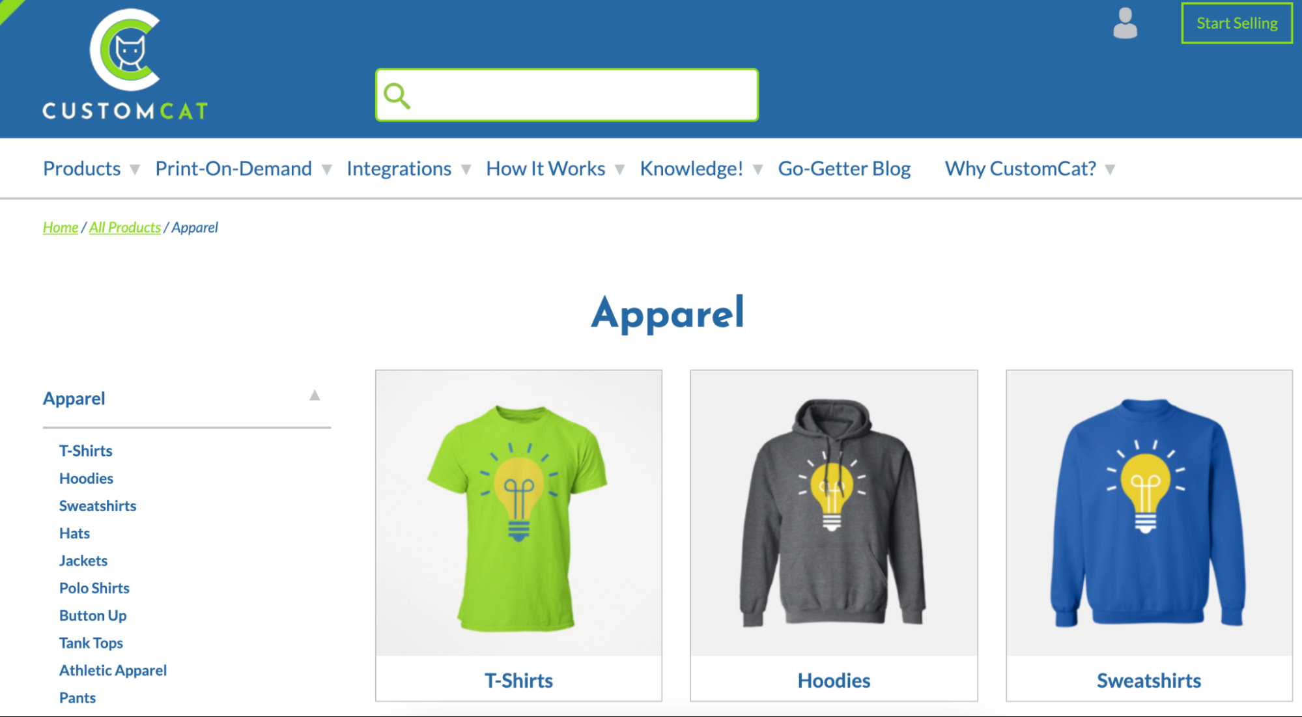The height and width of the screenshot is (717, 1302).
Task: Click the All Products breadcrumb link
Action: pyautogui.click(x=124, y=227)
